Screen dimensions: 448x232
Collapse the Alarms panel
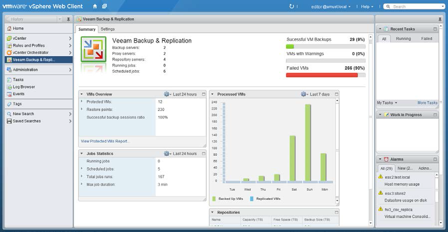click(380, 159)
